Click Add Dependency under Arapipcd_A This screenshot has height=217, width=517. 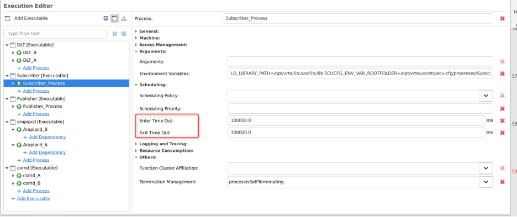point(47,152)
